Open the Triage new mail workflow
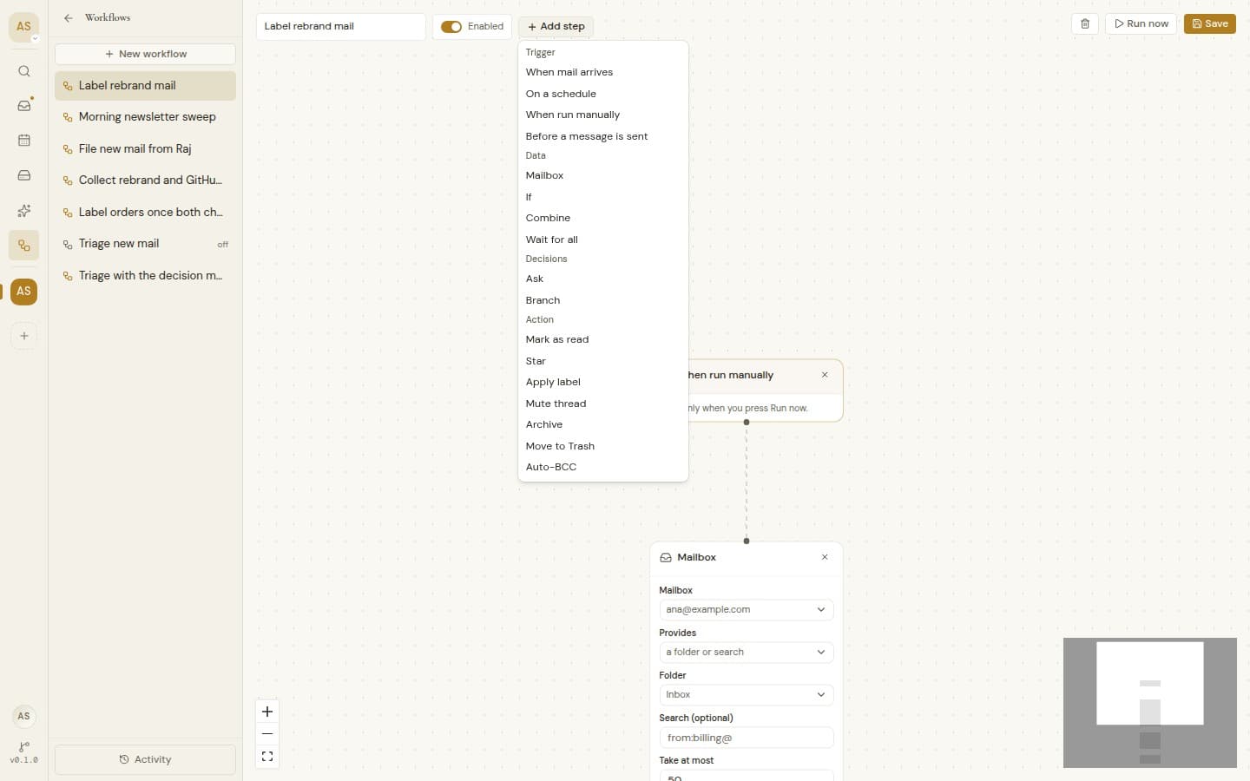 [145, 244]
